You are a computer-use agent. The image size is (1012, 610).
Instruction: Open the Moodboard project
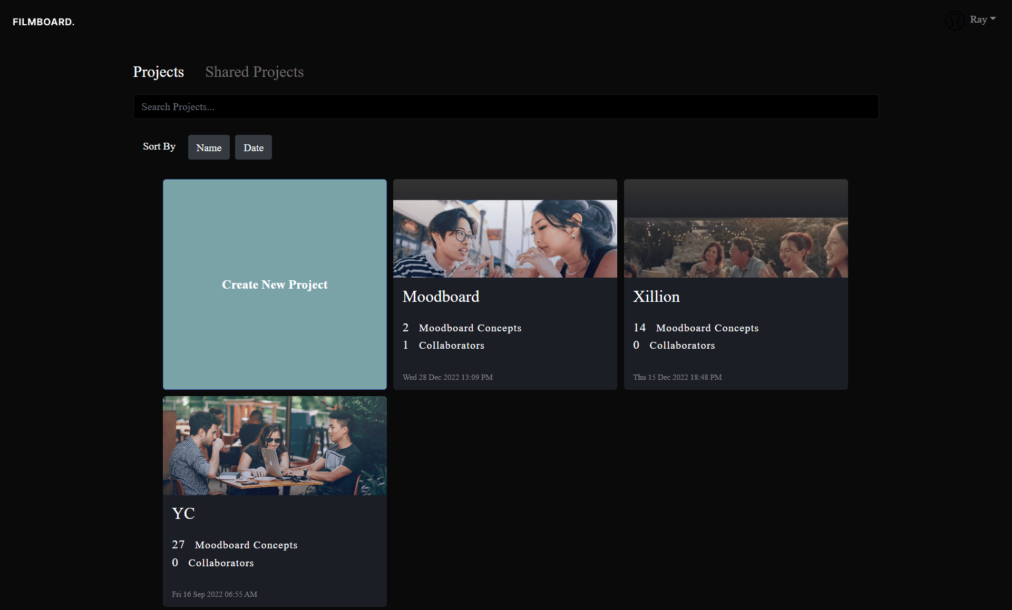click(x=441, y=296)
